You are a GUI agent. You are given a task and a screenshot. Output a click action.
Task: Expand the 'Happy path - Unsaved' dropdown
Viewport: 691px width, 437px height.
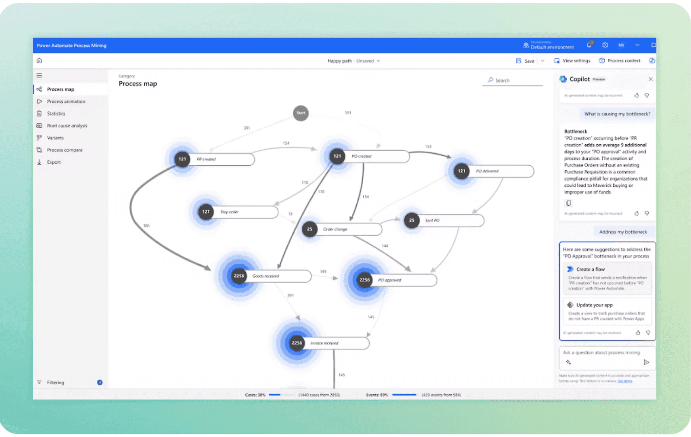coord(379,61)
